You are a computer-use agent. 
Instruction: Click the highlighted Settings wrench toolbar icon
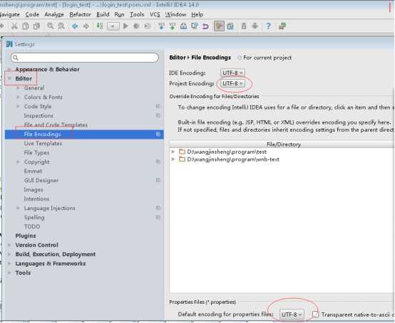219,26
